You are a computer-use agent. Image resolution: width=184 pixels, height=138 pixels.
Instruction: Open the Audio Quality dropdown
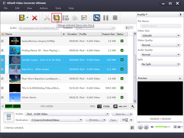tap(161, 55)
